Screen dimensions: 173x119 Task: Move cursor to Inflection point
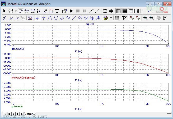pyautogui.click(x=74, y=18)
